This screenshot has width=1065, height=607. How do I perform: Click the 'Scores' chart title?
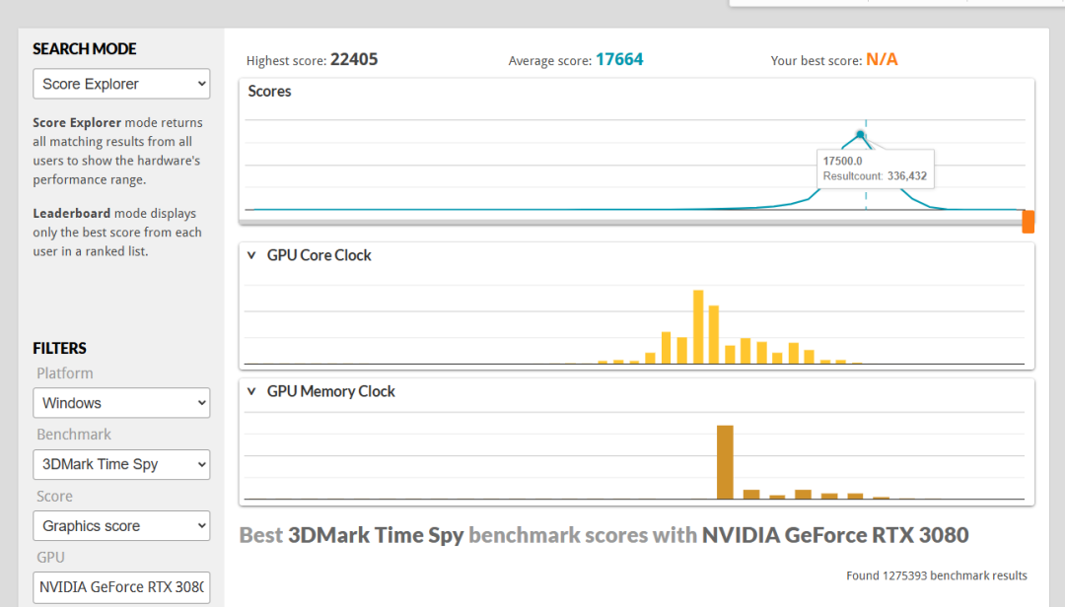click(x=269, y=91)
